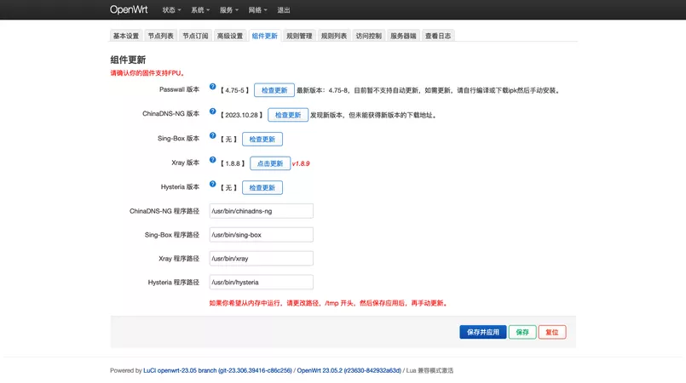Open the 服务 dropdown in the top bar
Image resolution: width=686 pixels, height=383 pixels.
click(x=228, y=10)
